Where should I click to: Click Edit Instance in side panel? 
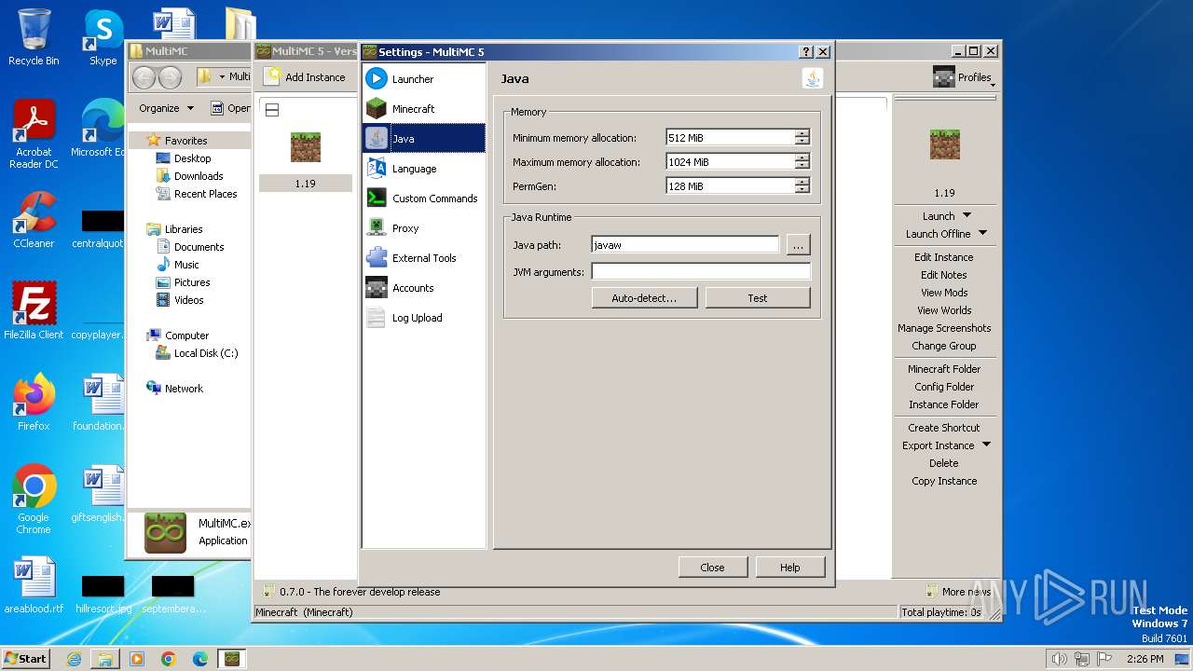click(x=944, y=257)
